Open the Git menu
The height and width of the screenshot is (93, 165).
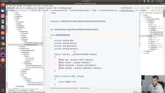click(x=42, y=6)
